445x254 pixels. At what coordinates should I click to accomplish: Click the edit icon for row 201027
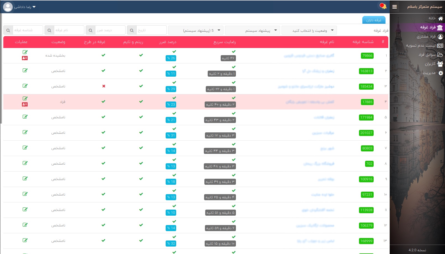pyautogui.click(x=25, y=132)
